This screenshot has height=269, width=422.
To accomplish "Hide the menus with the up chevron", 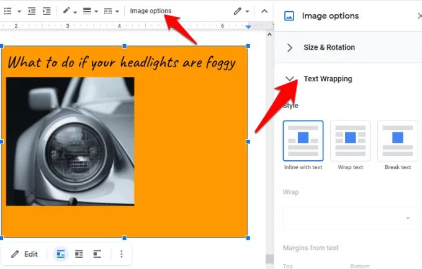I will [x=264, y=11].
